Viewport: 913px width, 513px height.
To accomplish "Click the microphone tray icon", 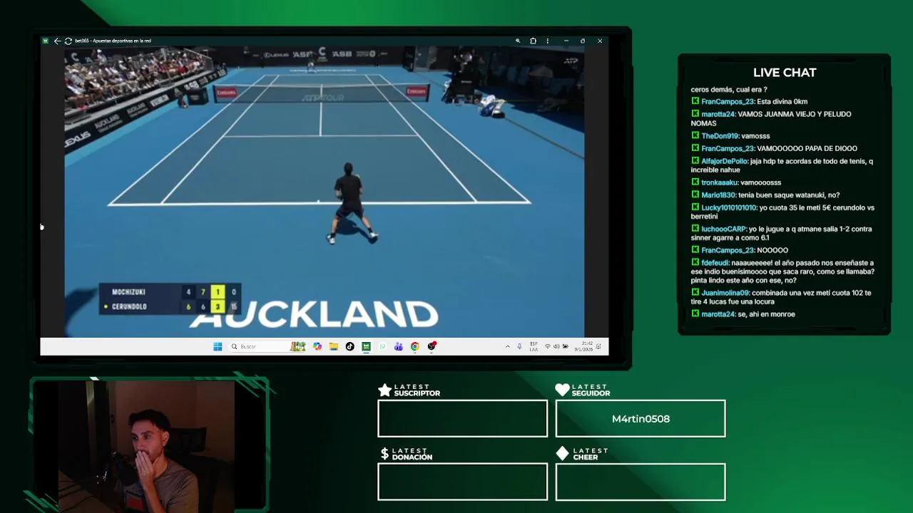I will (x=519, y=346).
